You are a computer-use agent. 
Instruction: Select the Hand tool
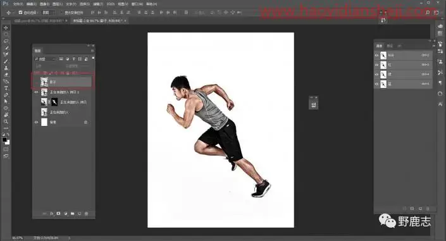pyautogui.click(x=6, y=115)
